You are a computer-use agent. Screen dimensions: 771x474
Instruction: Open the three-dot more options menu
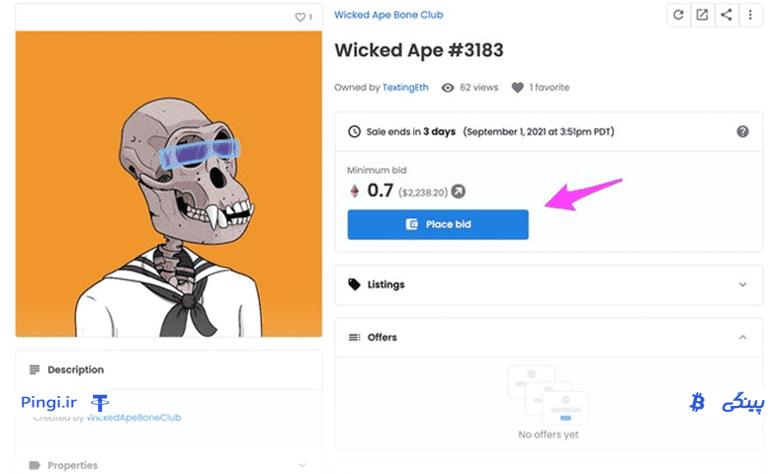[x=750, y=15]
